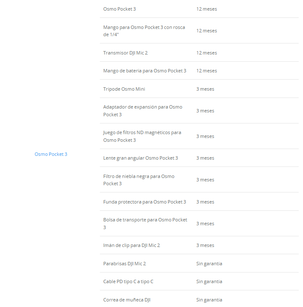Click the Transmisor DJI Mic 2 entry
This screenshot has width=303, height=307.
pyautogui.click(x=125, y=53)
